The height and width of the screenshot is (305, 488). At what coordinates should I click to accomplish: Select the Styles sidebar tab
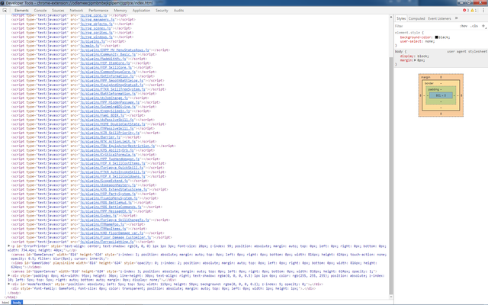point(401,18)
